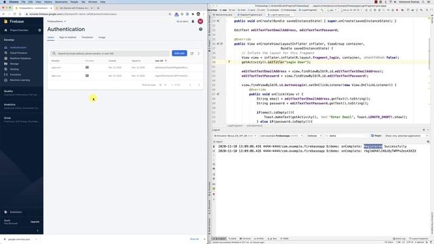Click the editor vertical scrollbar
This screenshot has height=244, width=434.
429,54
